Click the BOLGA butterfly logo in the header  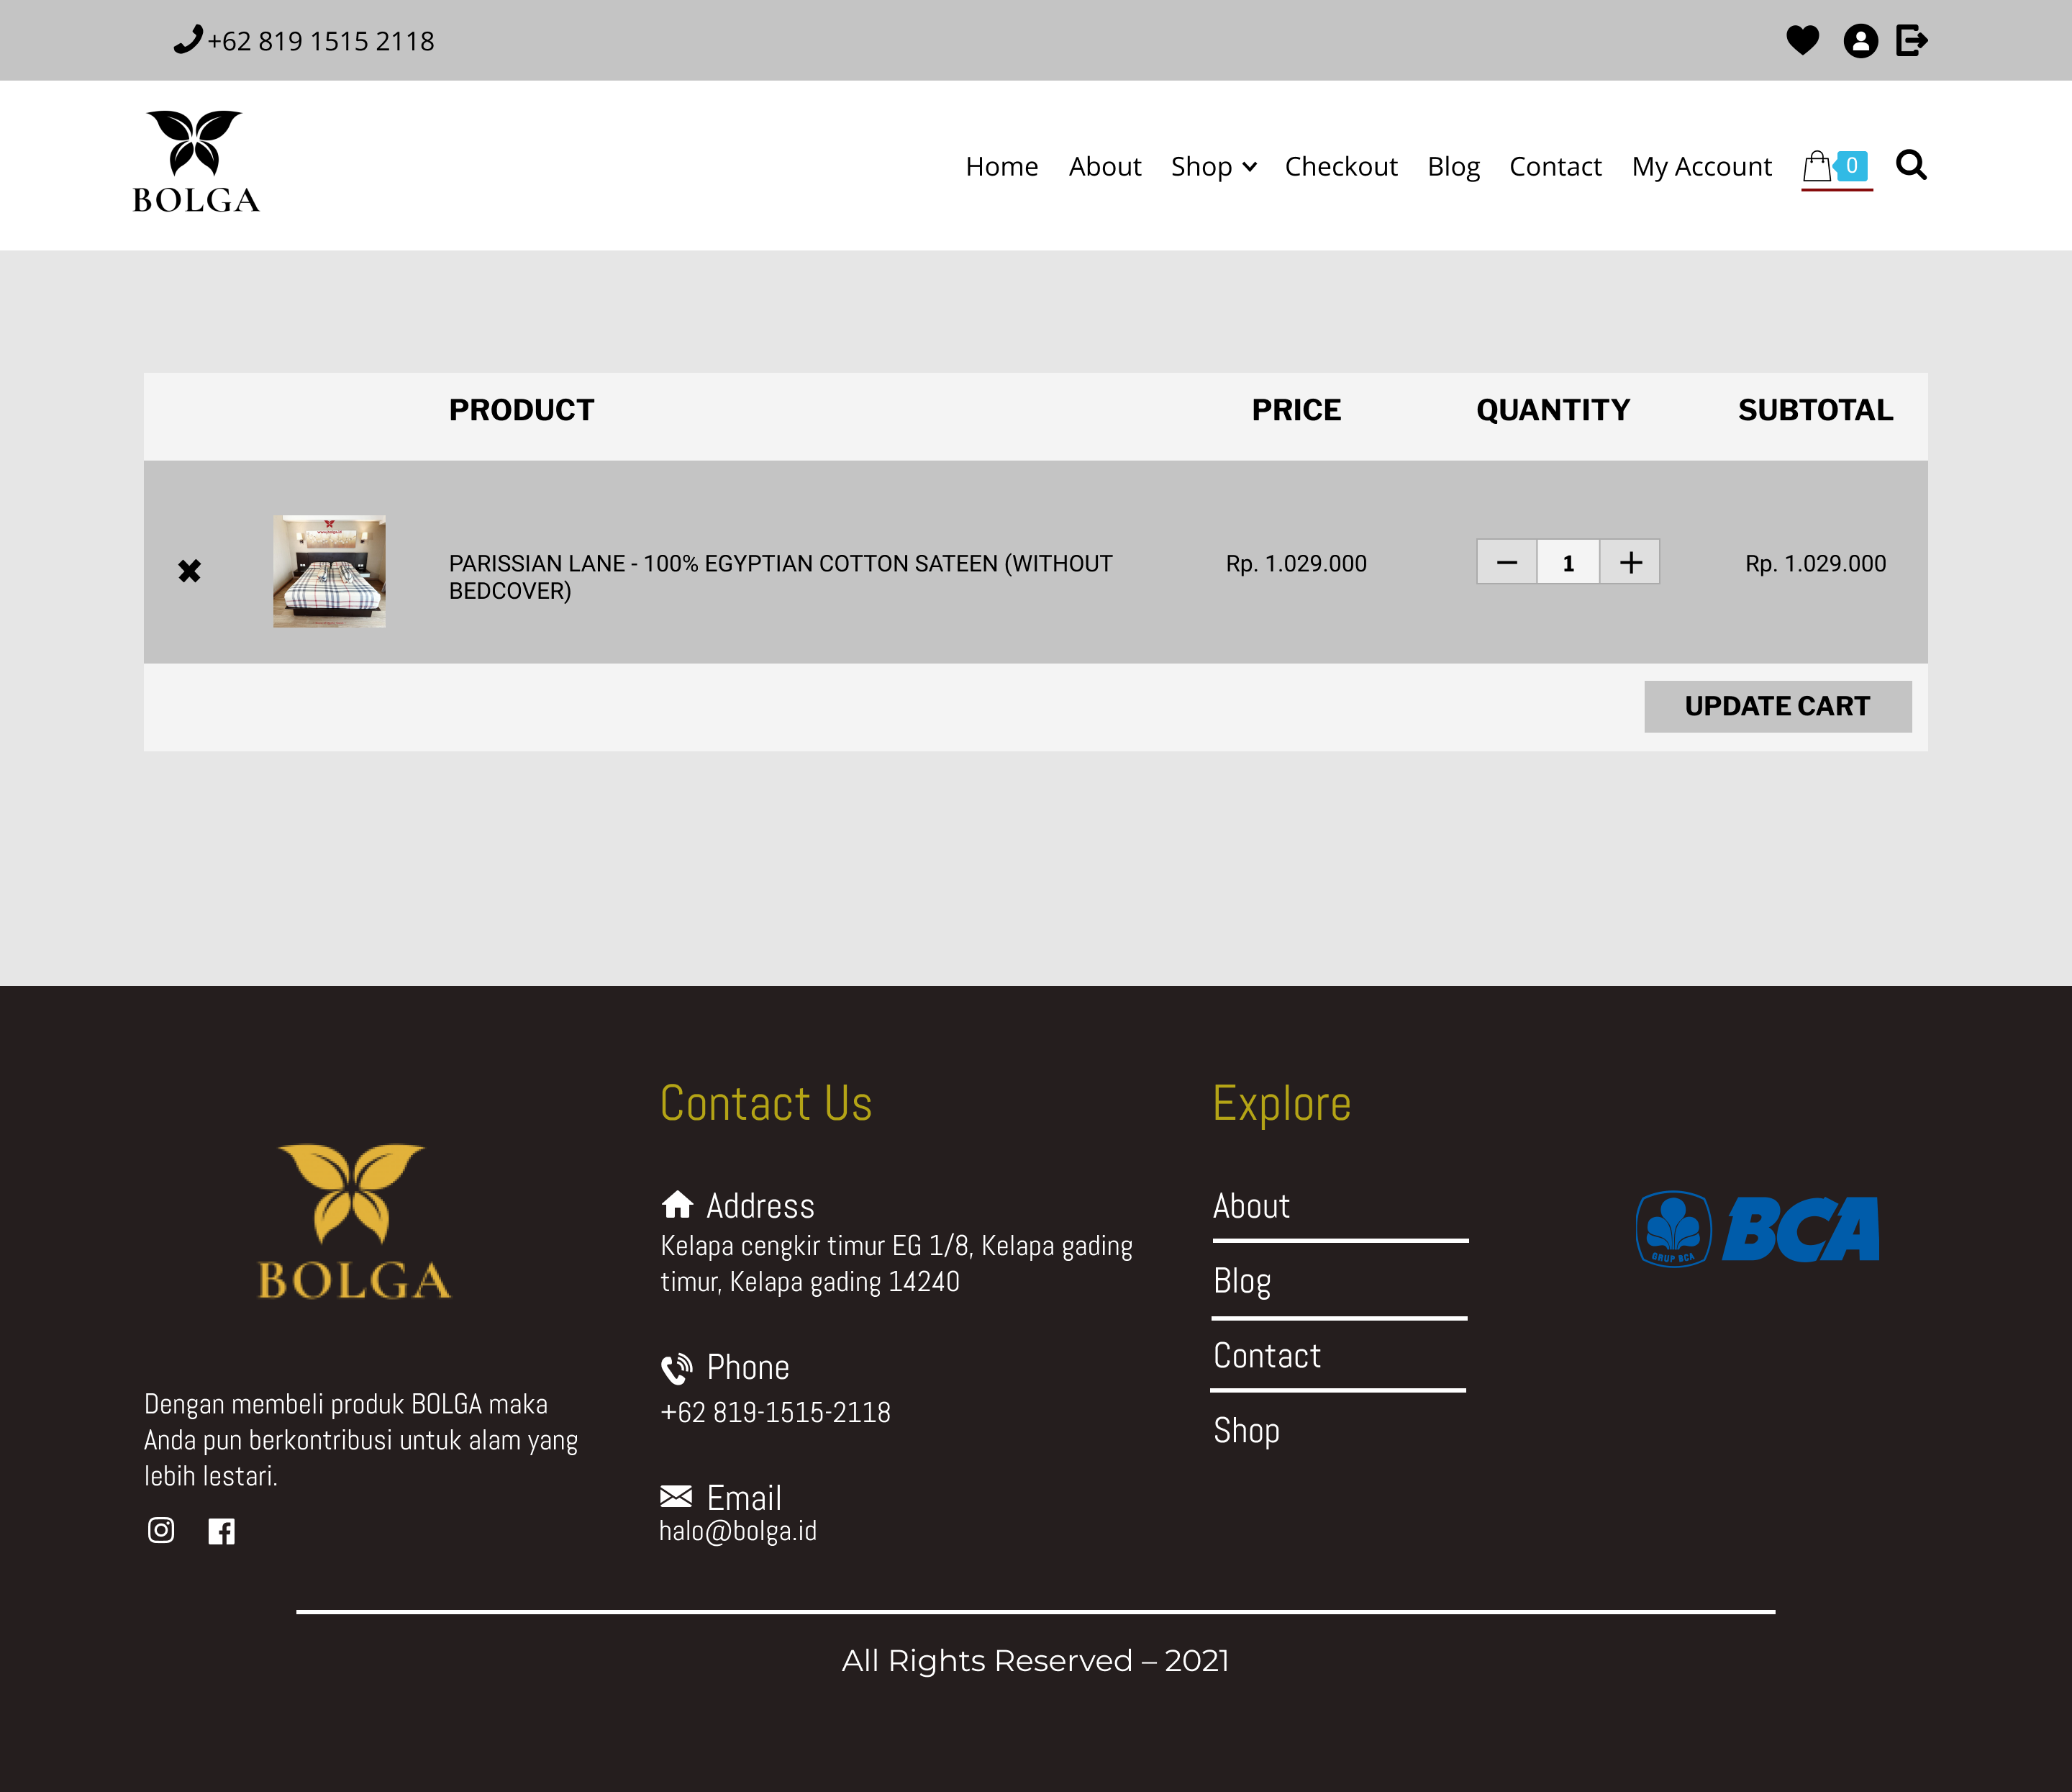196,162
